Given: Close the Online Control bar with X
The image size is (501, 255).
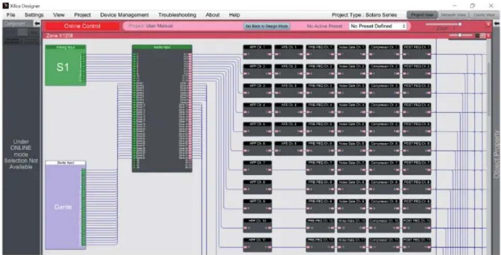Looking at the screenshot, I should pyautogui.click(x=488, y=24).
